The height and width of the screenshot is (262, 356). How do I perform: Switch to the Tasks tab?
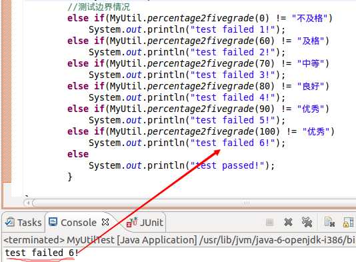[x=23, y=222]
